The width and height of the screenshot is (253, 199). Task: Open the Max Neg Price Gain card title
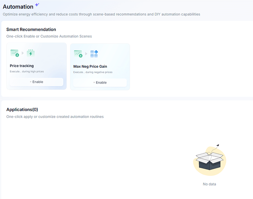tap(90, 66)
